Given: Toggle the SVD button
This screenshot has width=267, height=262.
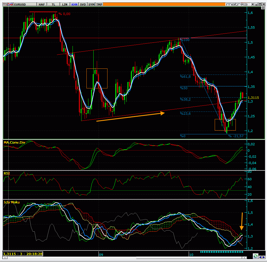Looking at the screenshot, I should tap(83, 5).
